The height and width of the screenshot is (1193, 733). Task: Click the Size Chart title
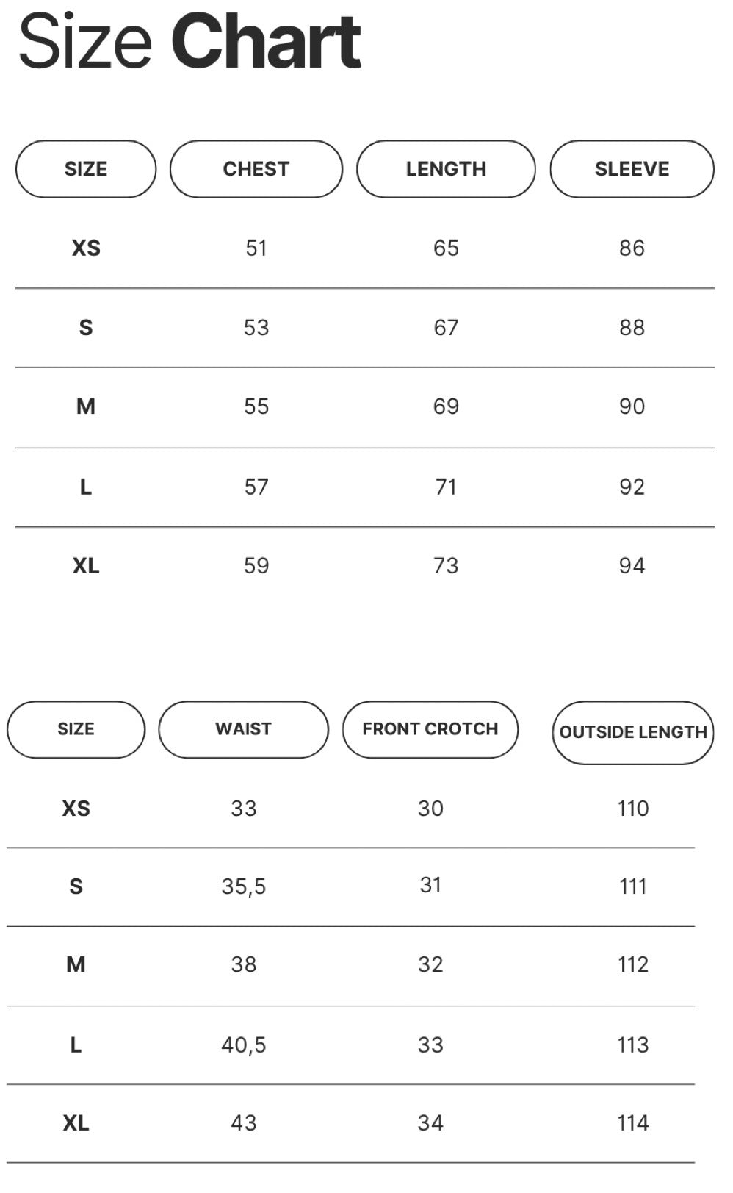[189, 42]
